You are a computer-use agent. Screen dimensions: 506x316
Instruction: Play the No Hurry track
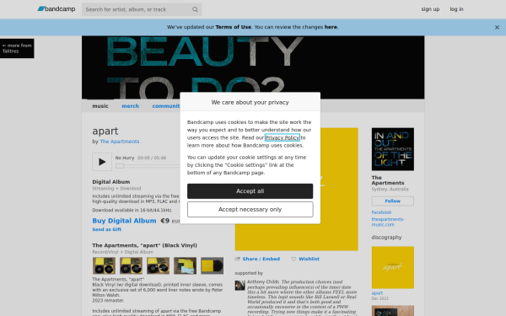point(102,162)
